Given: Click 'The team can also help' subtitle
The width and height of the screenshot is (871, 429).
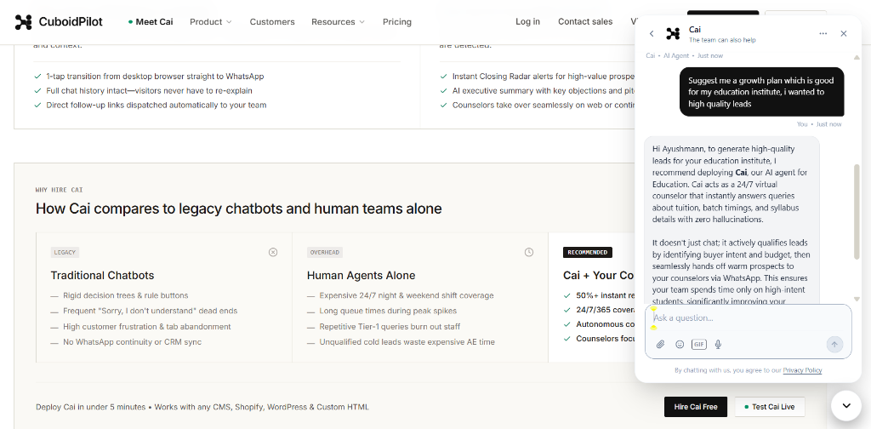Looking at the screenshot, I should (x=722, y=40).
